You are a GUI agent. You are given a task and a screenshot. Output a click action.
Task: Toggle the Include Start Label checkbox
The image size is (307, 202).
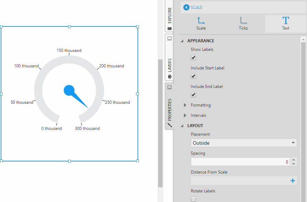(194, 76)
